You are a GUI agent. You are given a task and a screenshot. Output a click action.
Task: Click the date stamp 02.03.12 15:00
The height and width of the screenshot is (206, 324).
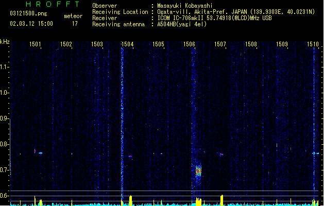click(31, 24)
